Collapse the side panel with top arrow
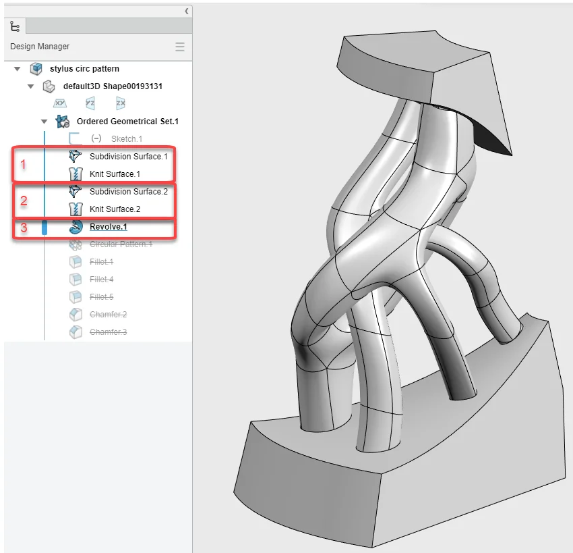The height and width of the screenshot is (553, 573). tap(187, 11)
